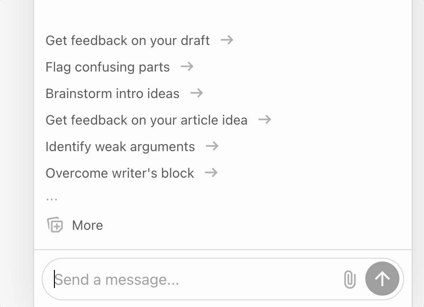The height and width of the screenshot is (307, 424).
Task: Click arrow beside Flag confusing parts
Action: pyautogui.click(x=187, y=67)
